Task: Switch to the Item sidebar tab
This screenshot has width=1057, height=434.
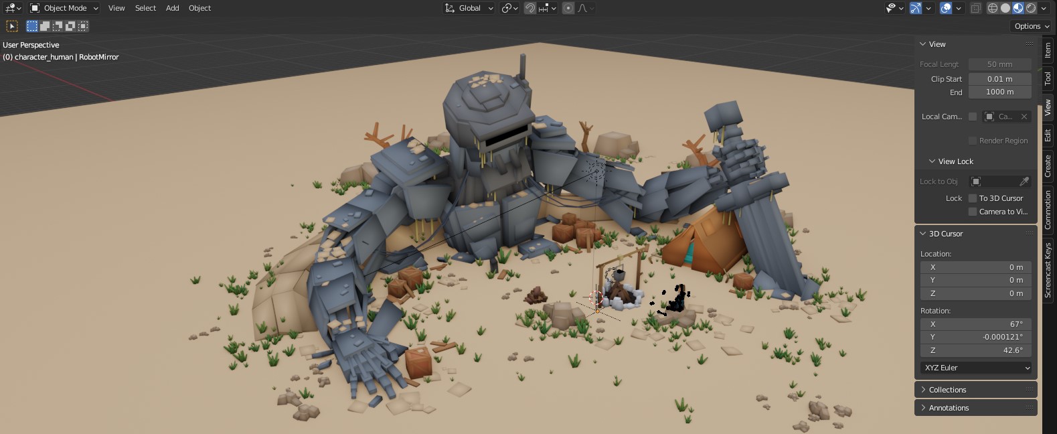Action: [1048, 50]
